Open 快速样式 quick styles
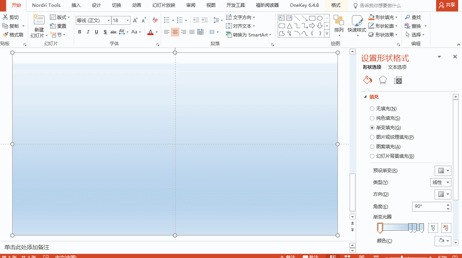The width and height of the screenshot is (462, 258). (357, 25)
